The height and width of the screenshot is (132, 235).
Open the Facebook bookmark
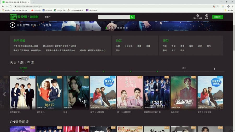point(47,10)
